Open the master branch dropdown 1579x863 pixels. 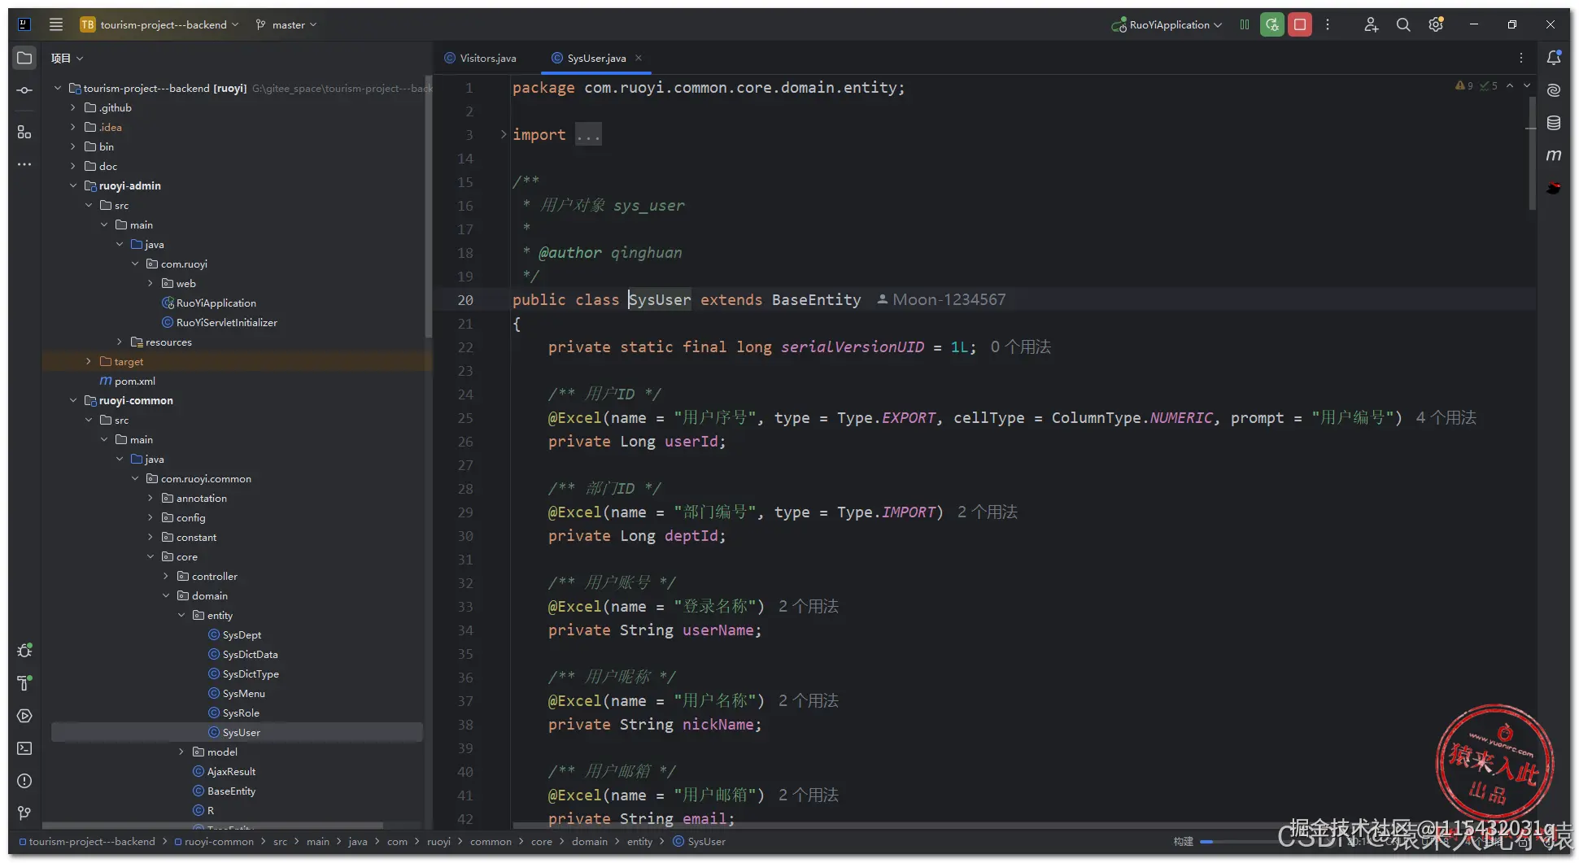[286, 24]
